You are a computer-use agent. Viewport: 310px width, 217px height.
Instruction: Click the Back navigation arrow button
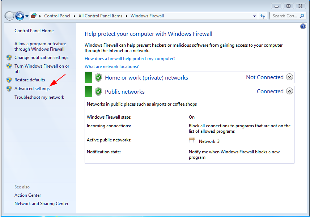pyautogui.click(x=9, y=16)
